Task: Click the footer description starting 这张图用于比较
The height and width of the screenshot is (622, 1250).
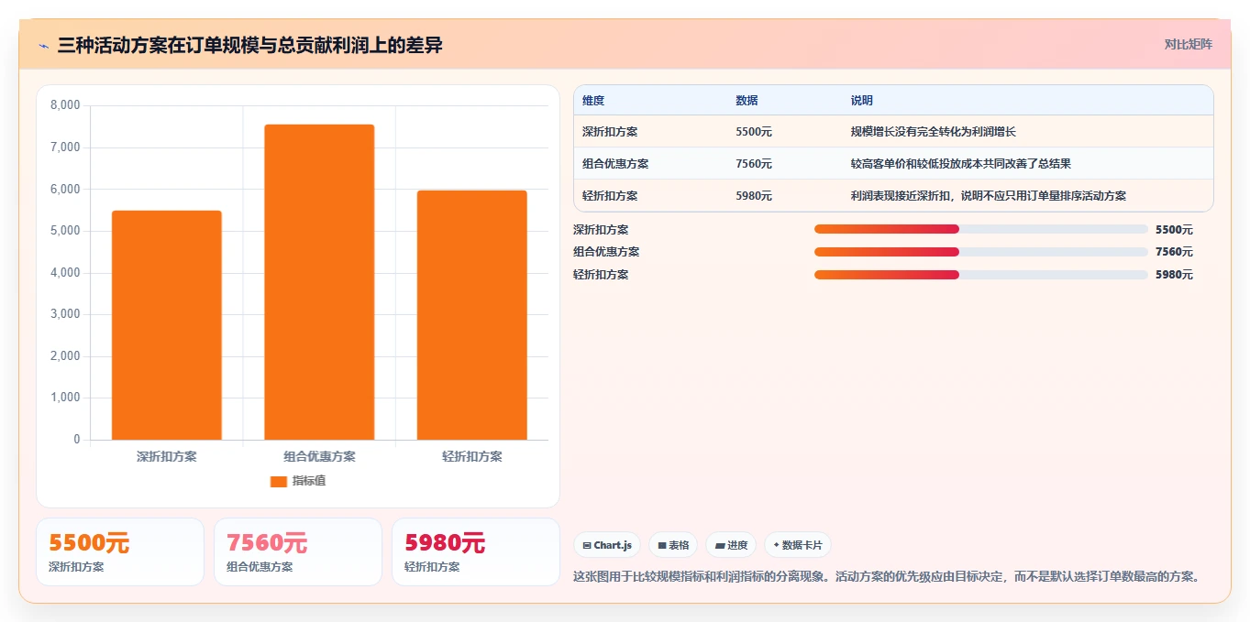Action: click(887, 577)
